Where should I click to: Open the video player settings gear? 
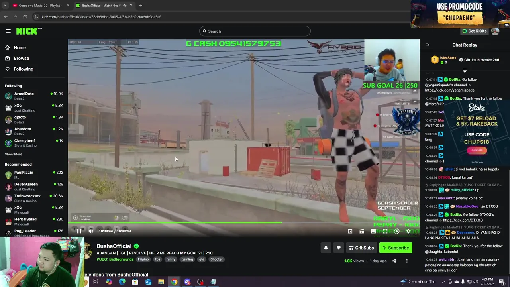(x=408, y=231)
